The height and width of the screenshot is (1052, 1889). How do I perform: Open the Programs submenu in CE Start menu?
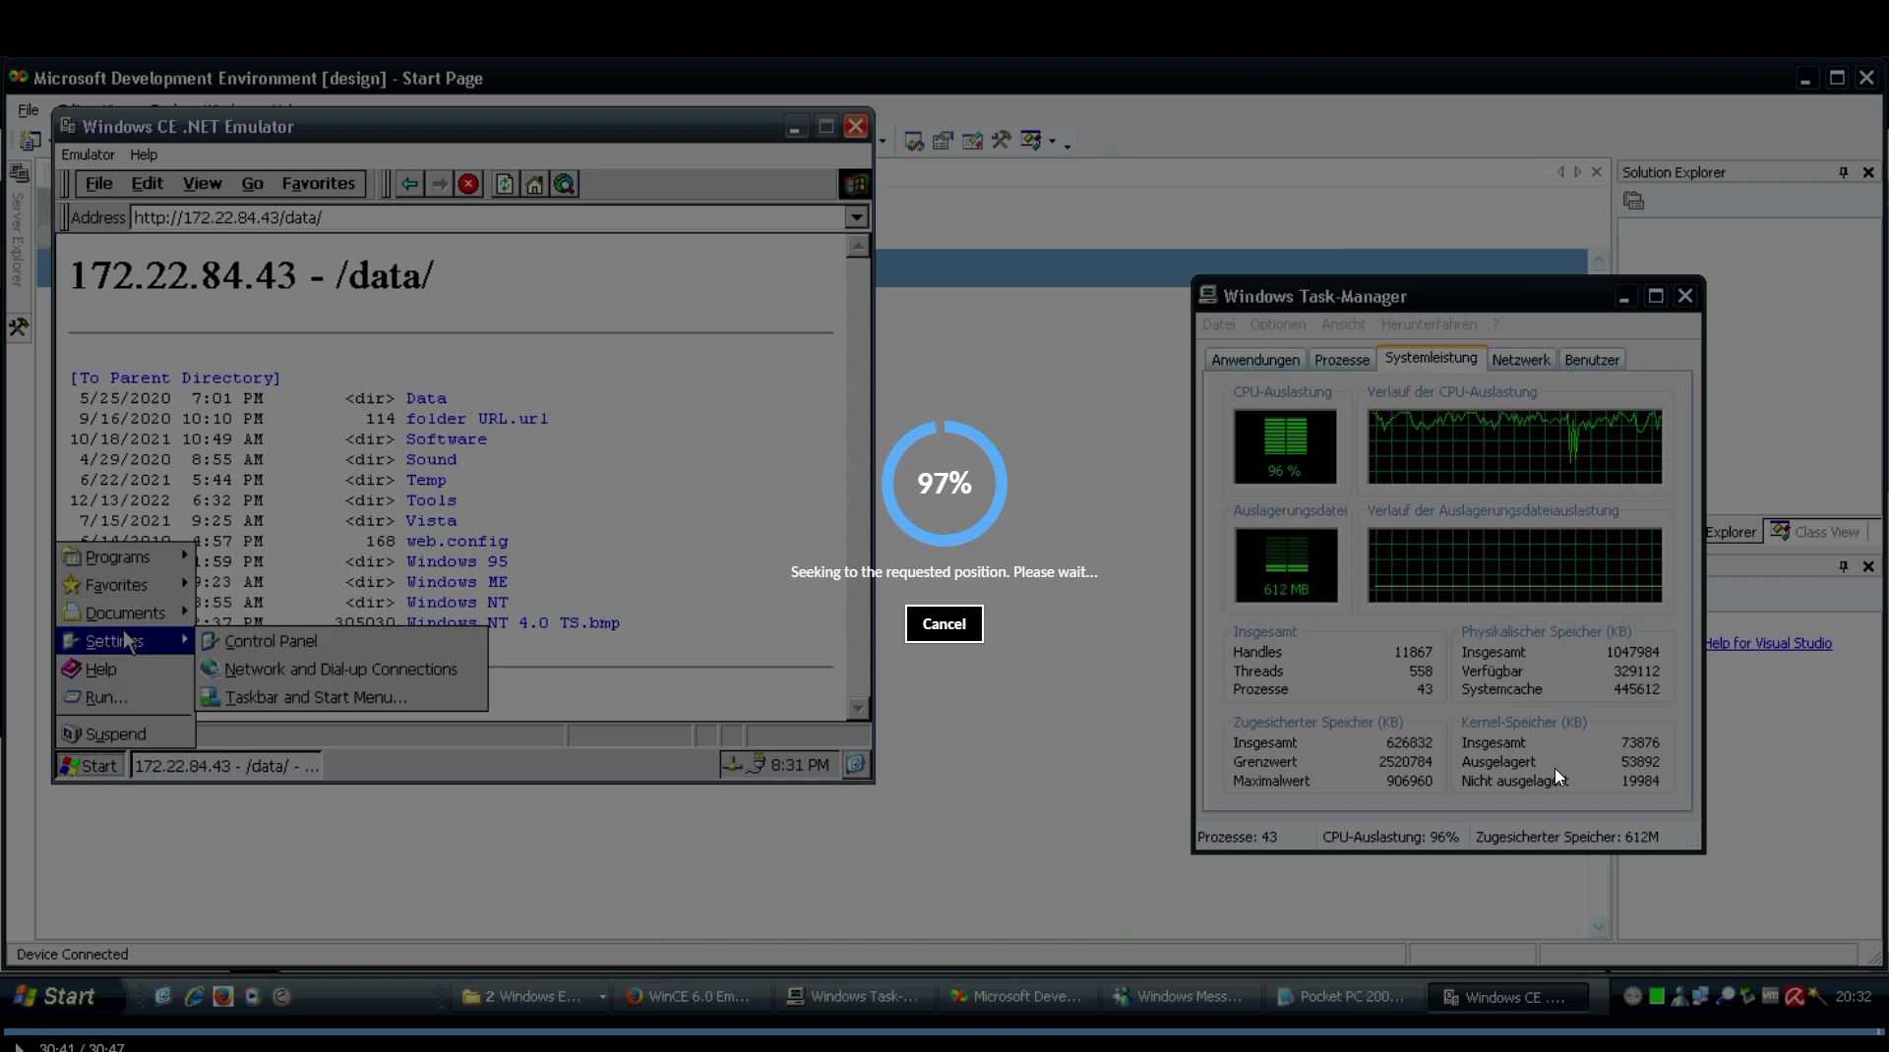pos(125,557)
